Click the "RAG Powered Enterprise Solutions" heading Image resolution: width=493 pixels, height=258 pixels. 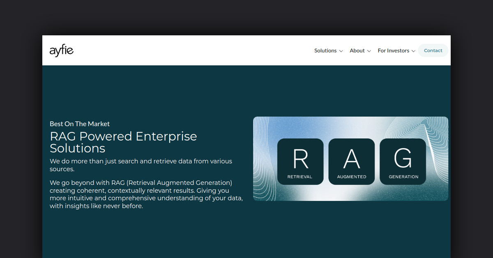click(123, 142)
